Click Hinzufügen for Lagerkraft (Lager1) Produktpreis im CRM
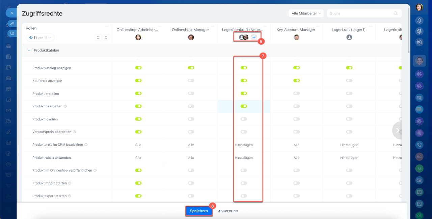The image size is (432, 219). click(349, 145)
